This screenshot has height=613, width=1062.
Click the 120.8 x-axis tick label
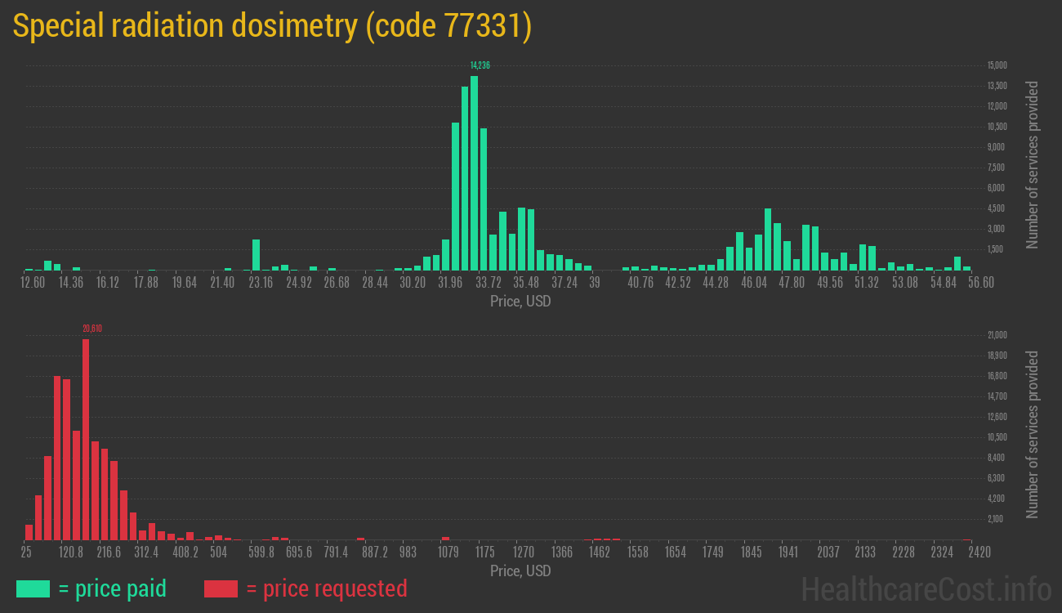pos(71,553)
